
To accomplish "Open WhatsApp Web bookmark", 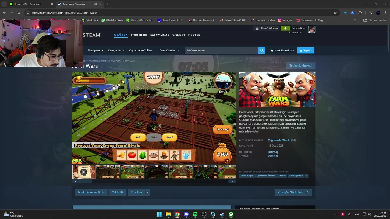I will pos(112,20).
